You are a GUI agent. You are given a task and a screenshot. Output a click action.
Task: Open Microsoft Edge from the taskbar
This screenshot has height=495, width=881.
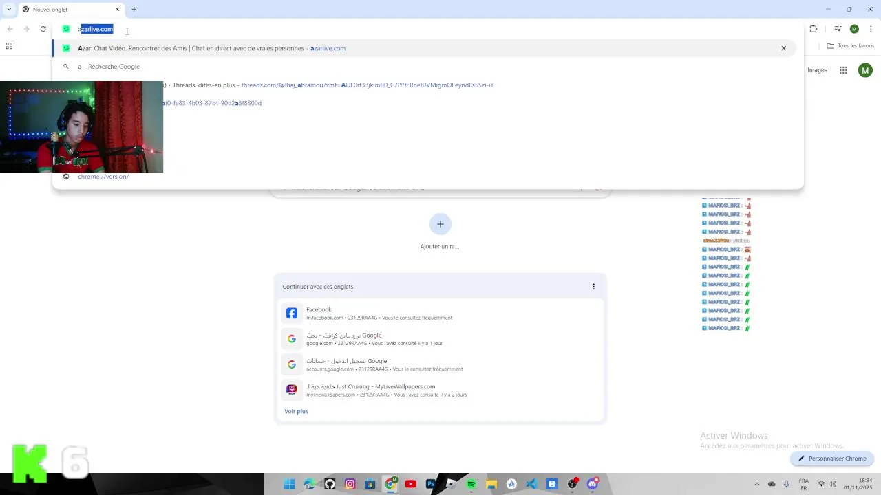click(310, 484)
